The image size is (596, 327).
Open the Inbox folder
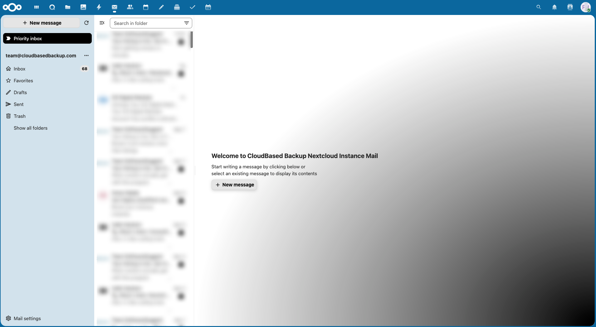pyautogui.click(x=47, y=69)
